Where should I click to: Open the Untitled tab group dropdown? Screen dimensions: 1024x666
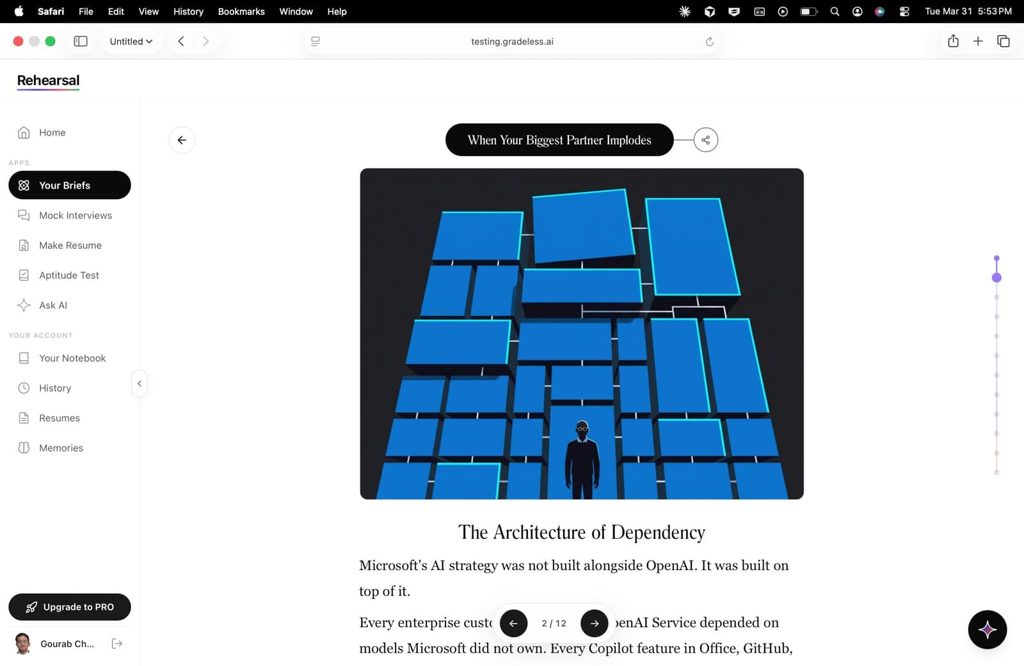131,41
